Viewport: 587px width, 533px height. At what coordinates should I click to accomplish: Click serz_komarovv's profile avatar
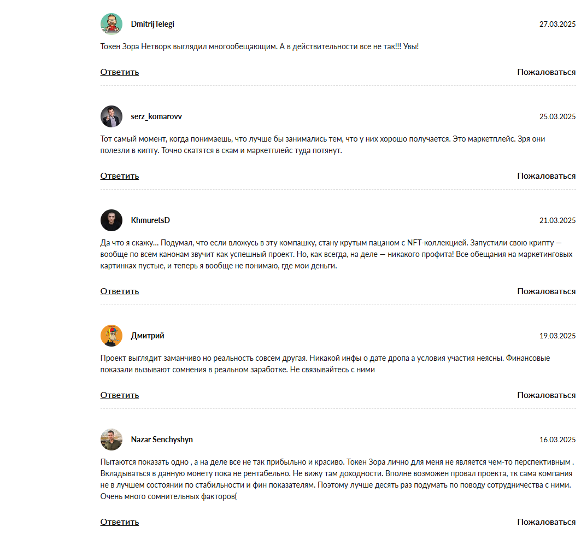111,116
